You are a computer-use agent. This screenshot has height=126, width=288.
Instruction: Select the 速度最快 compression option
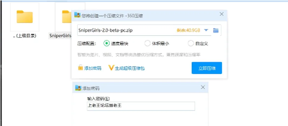pos(106,44)
